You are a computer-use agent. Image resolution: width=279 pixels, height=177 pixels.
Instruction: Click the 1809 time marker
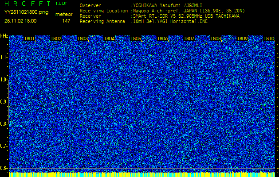(242, 38)
